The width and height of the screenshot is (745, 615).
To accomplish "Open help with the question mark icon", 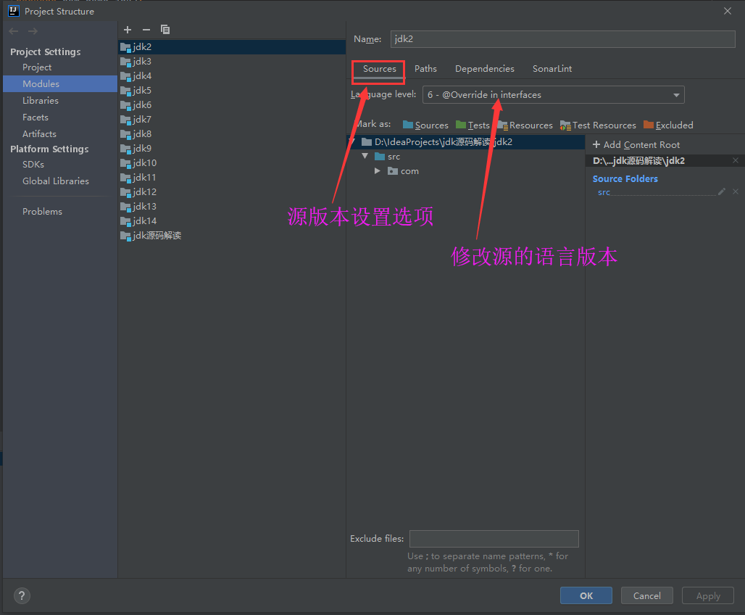I will 22,595.
